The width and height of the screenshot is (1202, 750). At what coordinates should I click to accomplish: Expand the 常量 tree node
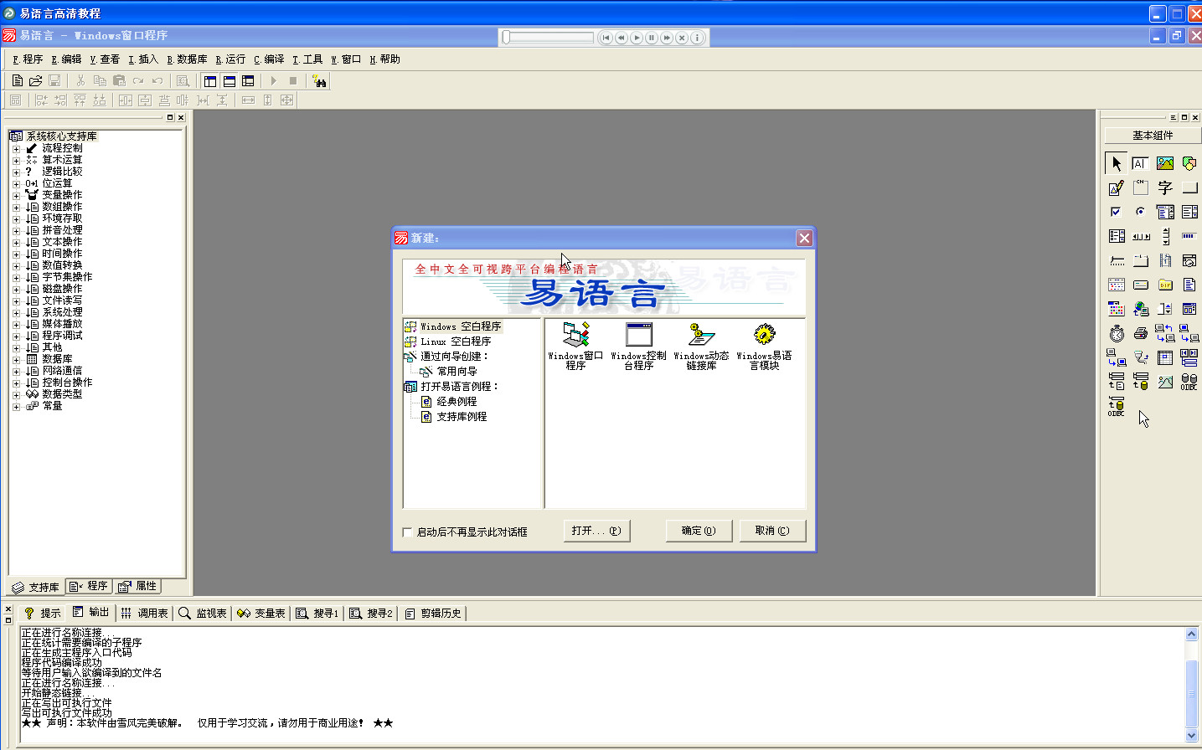(16, 406)
